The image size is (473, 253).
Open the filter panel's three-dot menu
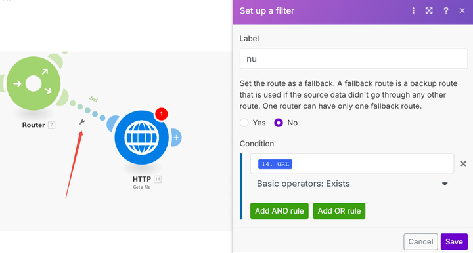(x=413, y=11)
